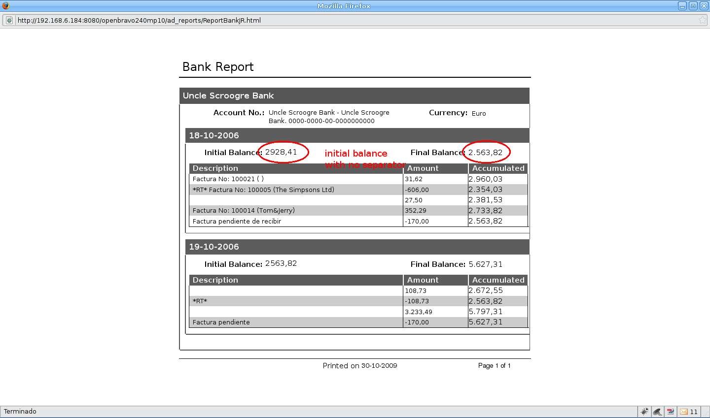Close the Mozilla Firefox window
This screenshot has width=710, height=418.
[x=704, y=6]
